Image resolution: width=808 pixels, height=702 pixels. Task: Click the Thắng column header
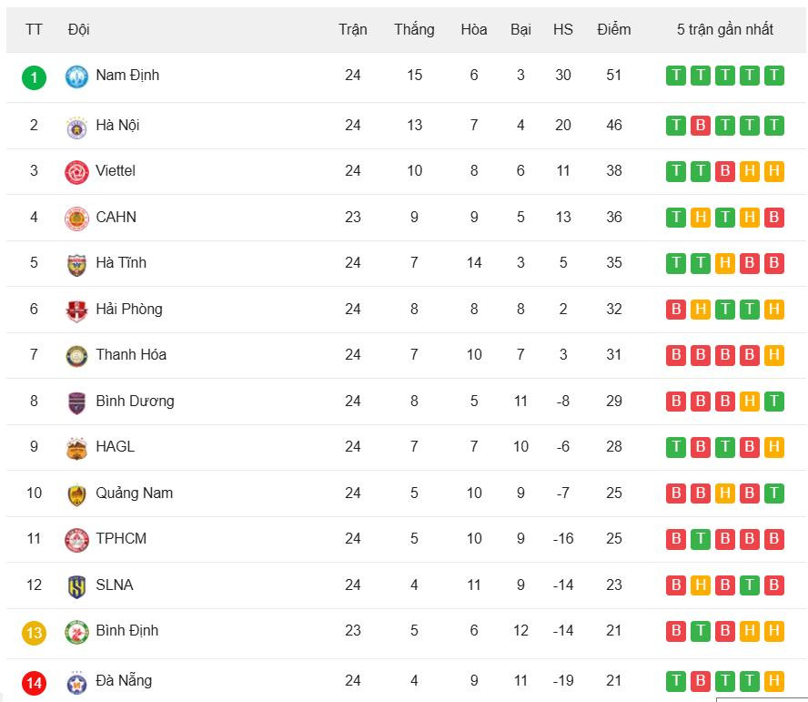click(x=414, y=29)
